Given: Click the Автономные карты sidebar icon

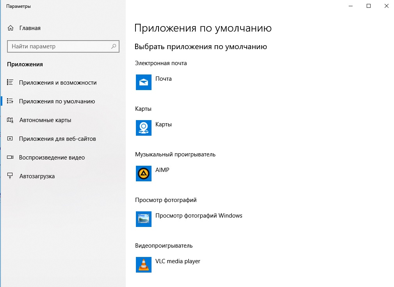Looking at the screenshot, I should [11, 120].
